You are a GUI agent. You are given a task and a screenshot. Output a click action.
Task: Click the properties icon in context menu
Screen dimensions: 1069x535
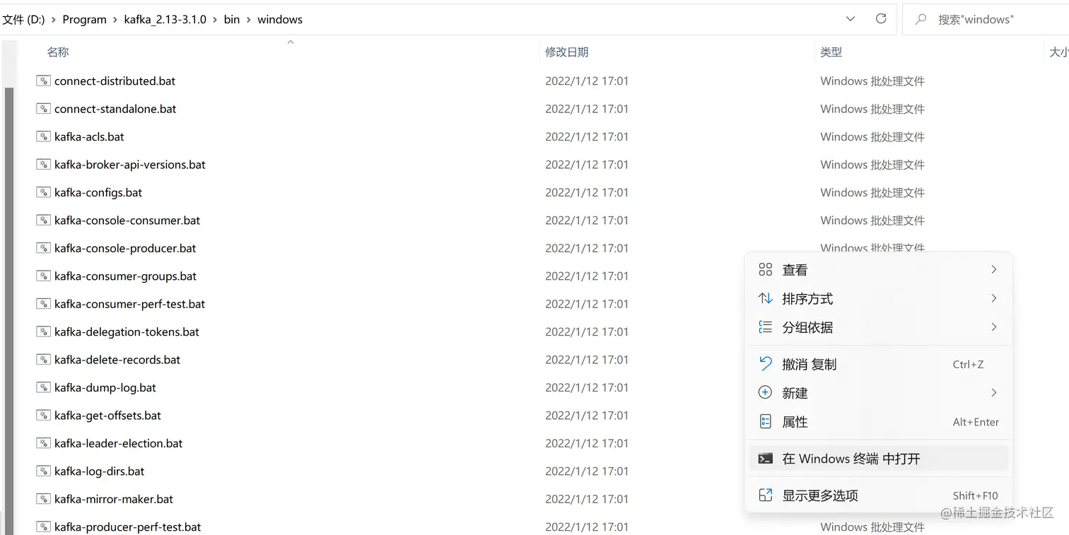tap(765, 422)
